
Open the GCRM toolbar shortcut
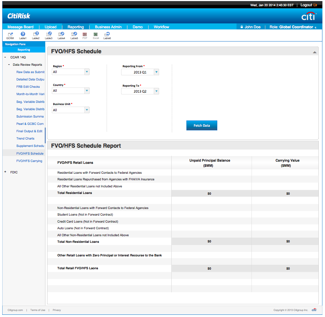point(10,35)
